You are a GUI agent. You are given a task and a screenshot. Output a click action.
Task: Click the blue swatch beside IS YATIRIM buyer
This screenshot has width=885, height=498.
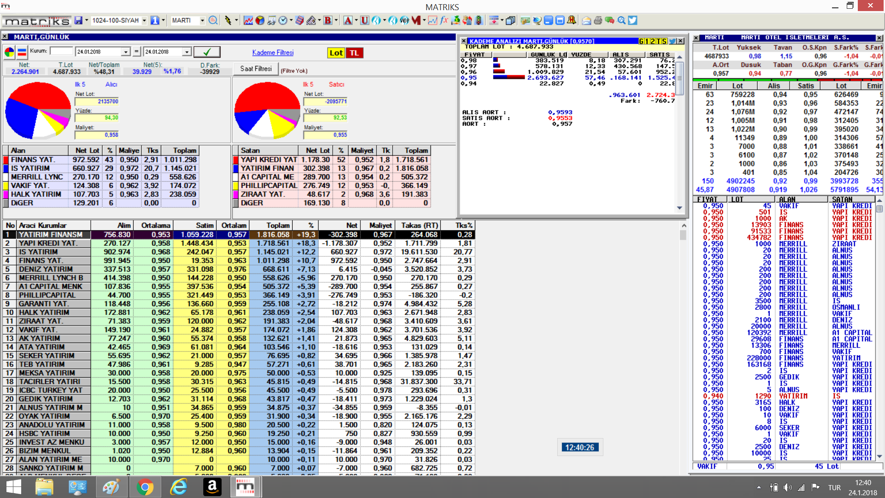6,168
